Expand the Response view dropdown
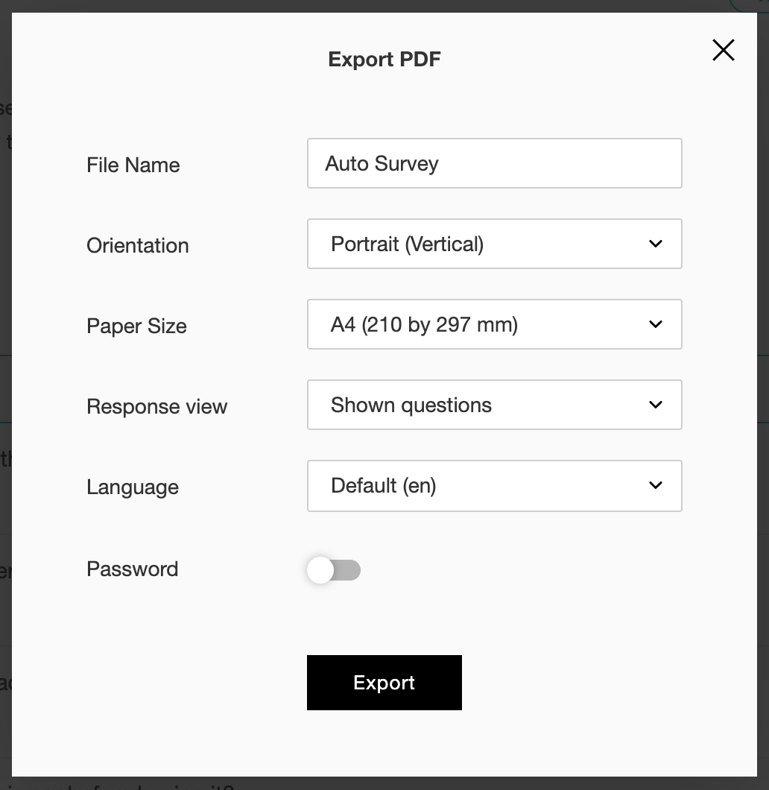This screenshot has width=769, height=790. (493, 405)
